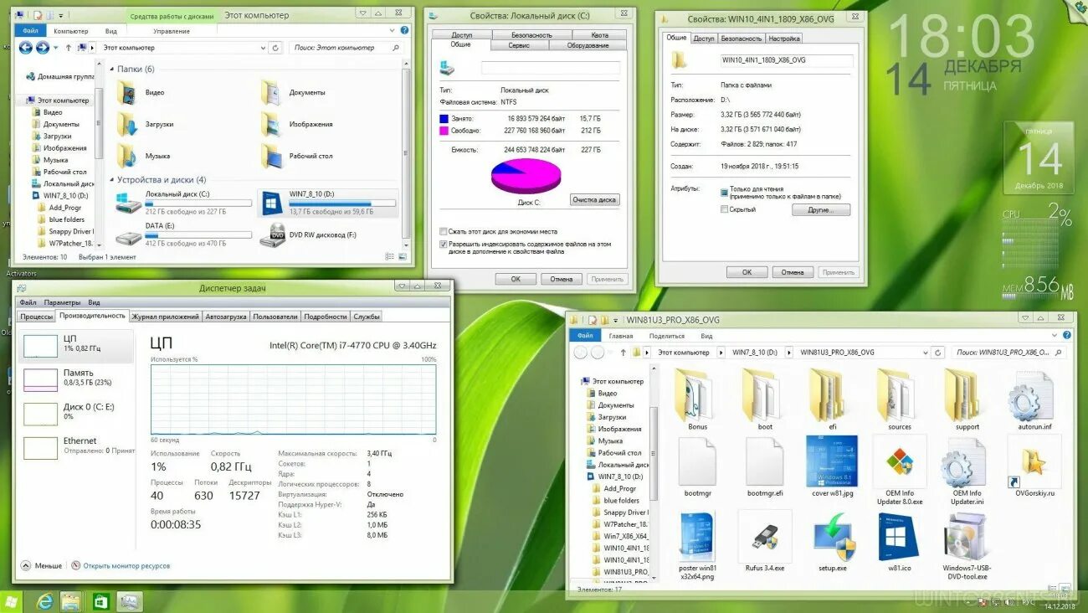Open the Рабочий стол folder icon in Папки
The width and height of the screenshot is (1088, 613).
271,156
